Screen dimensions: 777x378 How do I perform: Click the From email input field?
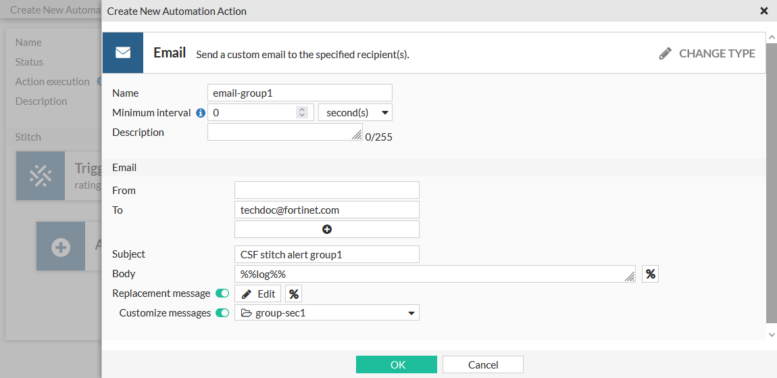[x=327, y=190]
